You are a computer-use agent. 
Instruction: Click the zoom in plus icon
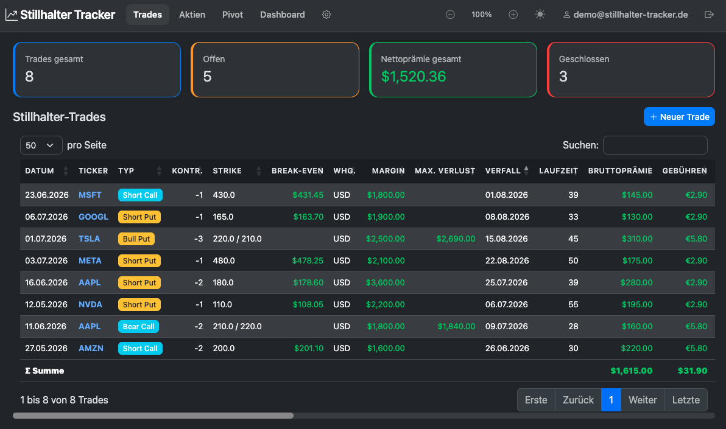[x=513, y=15]
